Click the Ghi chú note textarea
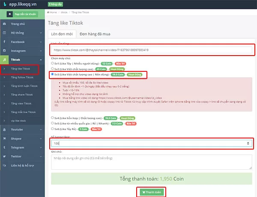Screen dimensions: 257x197 [x=152, y=162]
